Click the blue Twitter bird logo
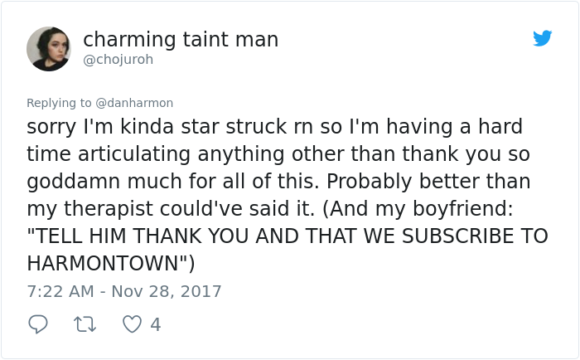Screen dimensions: 580x360 click(543, 38)
